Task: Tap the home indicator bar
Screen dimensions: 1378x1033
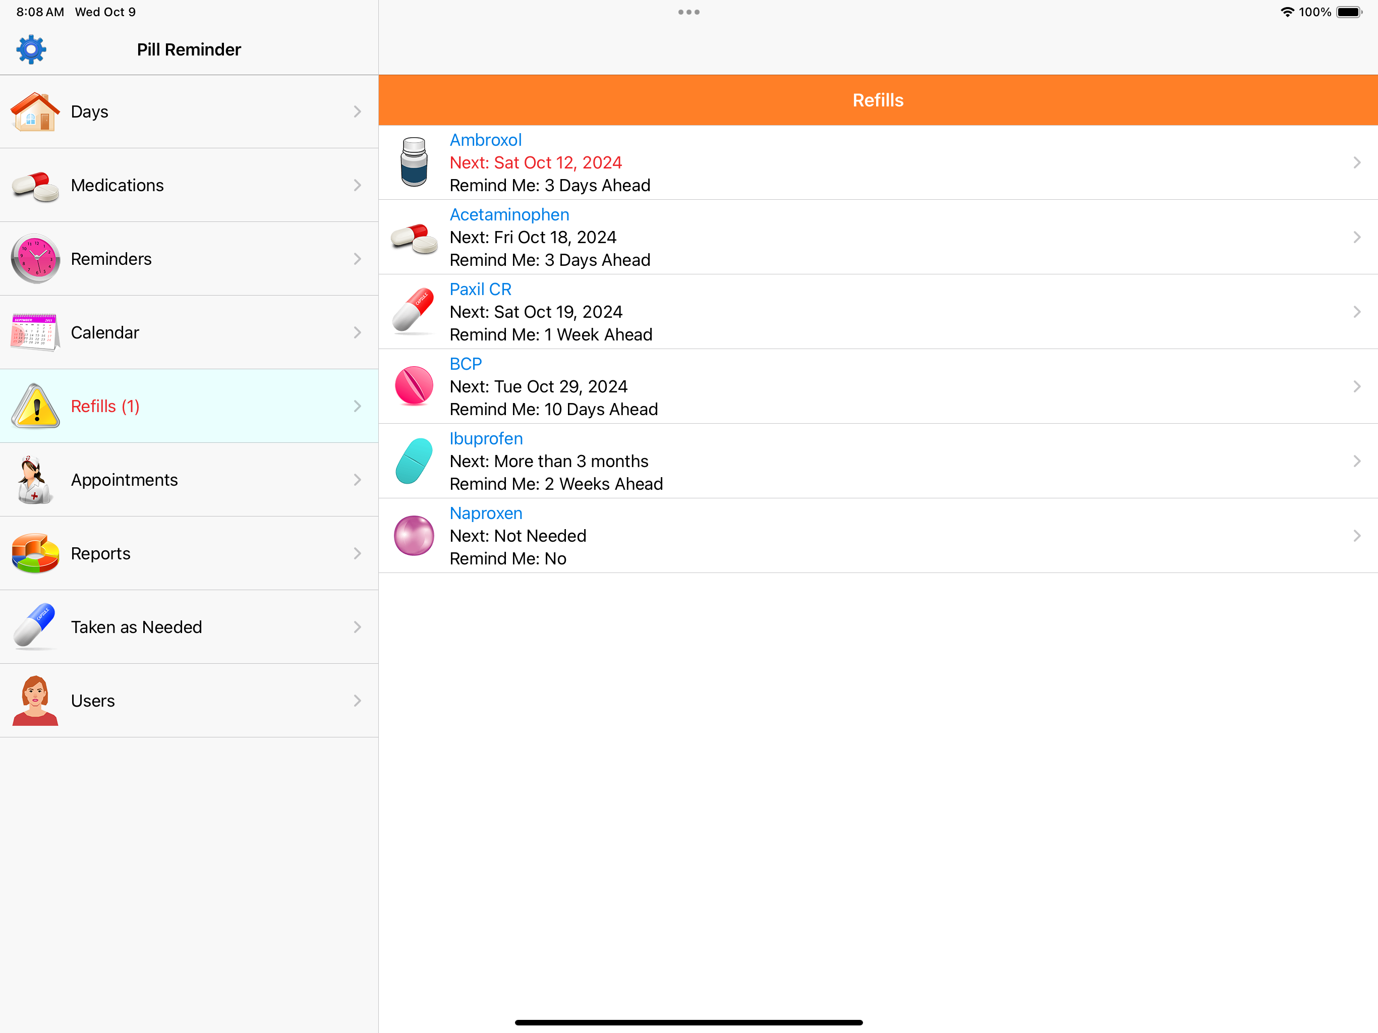Action: point(688,1022)
